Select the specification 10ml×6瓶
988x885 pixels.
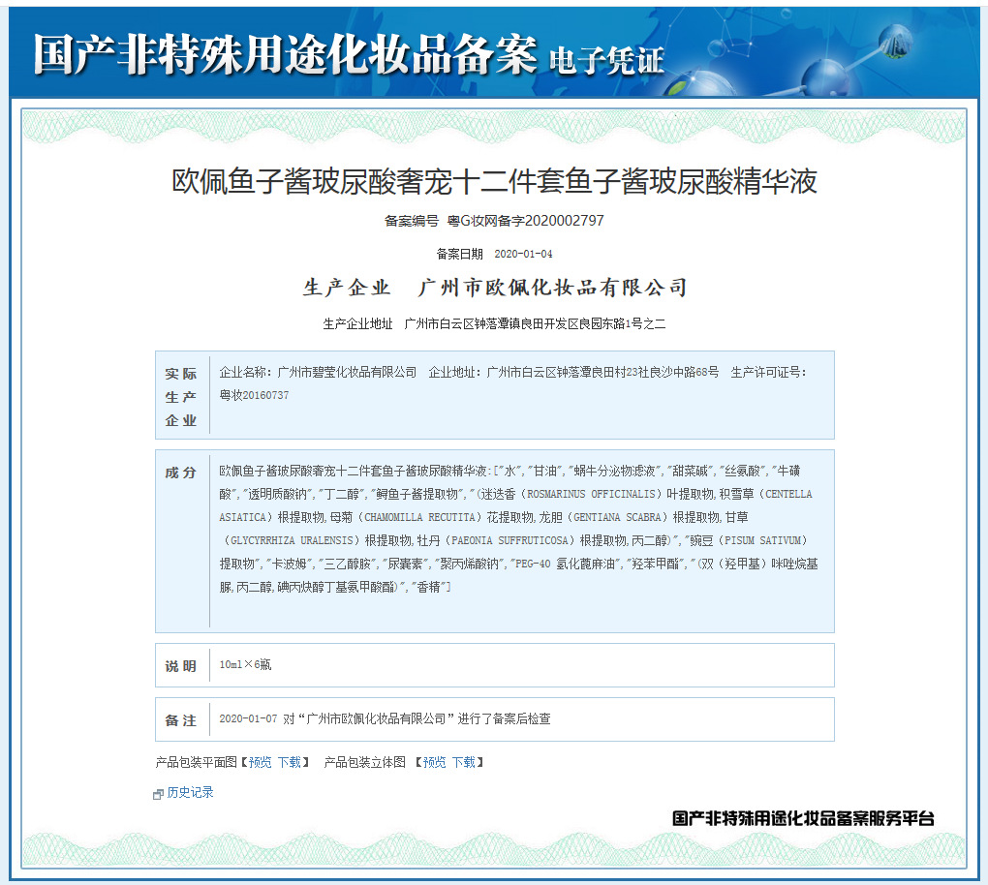245,664
